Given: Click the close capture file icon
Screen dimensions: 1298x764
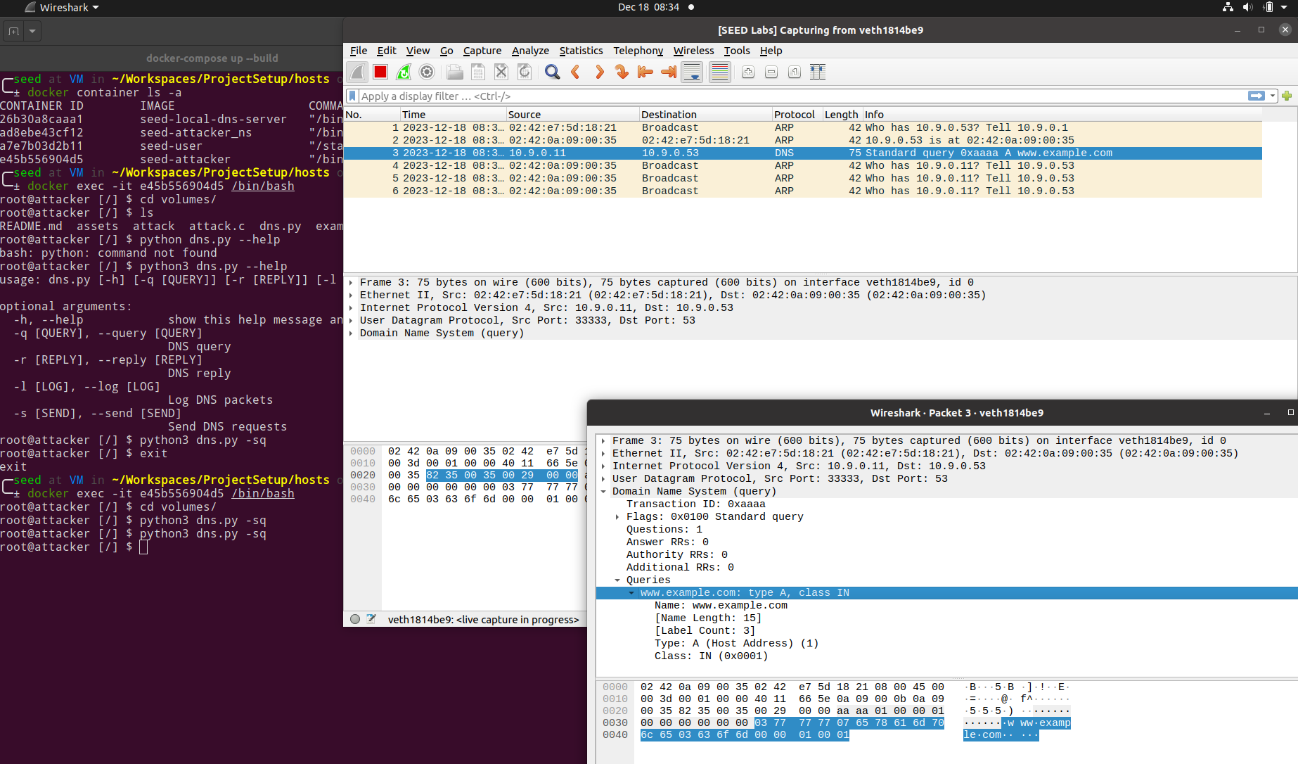Looking at the screenshot, I should click(x=501, y=72).
